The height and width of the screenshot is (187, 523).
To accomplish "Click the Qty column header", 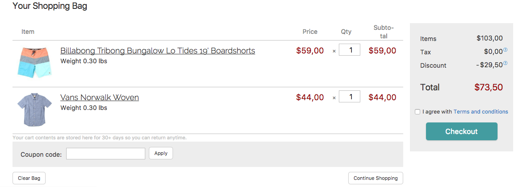I will (346, 32).
